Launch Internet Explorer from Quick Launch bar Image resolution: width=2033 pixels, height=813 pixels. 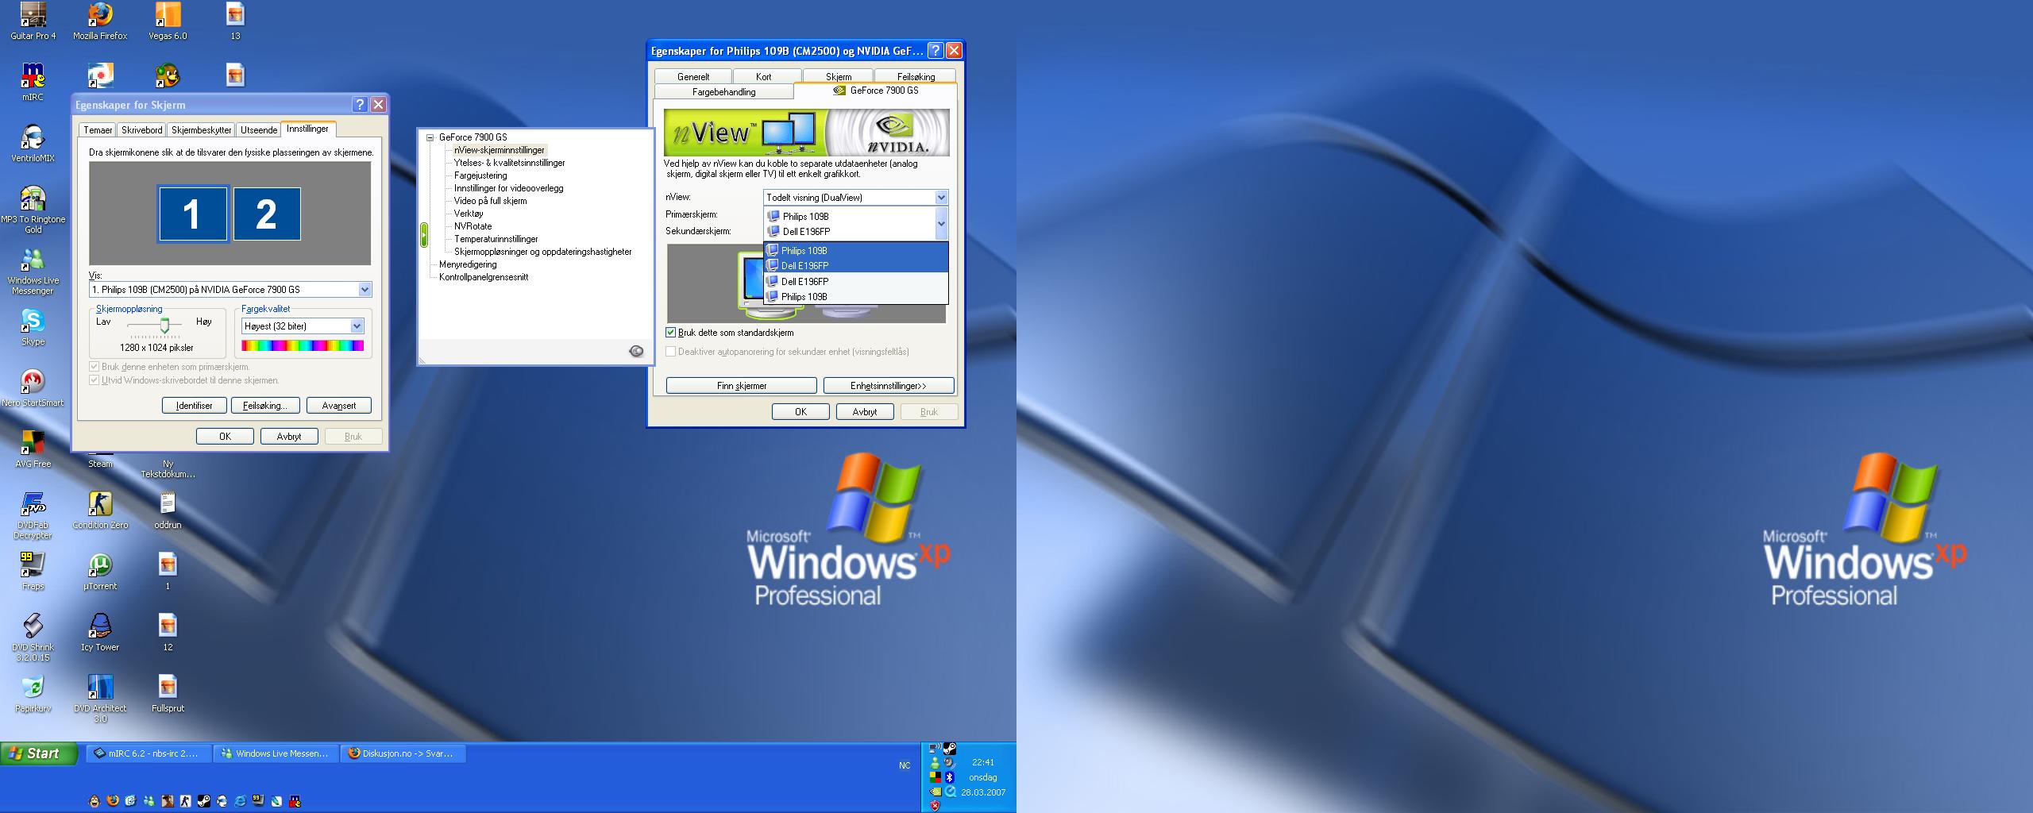click(240, 801)
